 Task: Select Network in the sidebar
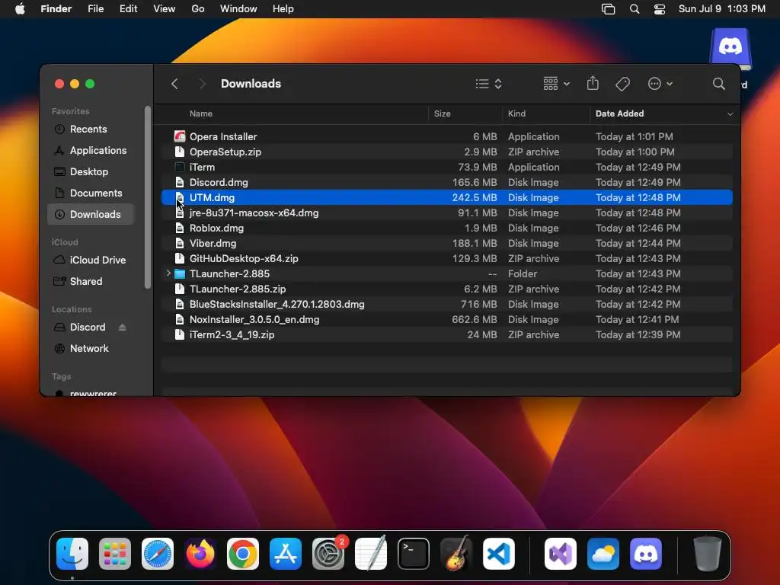coord(91,349)
